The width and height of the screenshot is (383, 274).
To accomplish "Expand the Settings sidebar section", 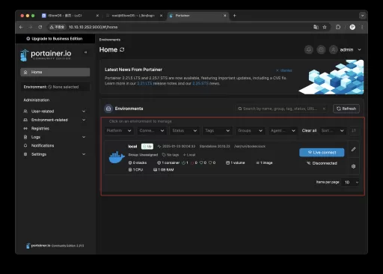I will [55, 154].
